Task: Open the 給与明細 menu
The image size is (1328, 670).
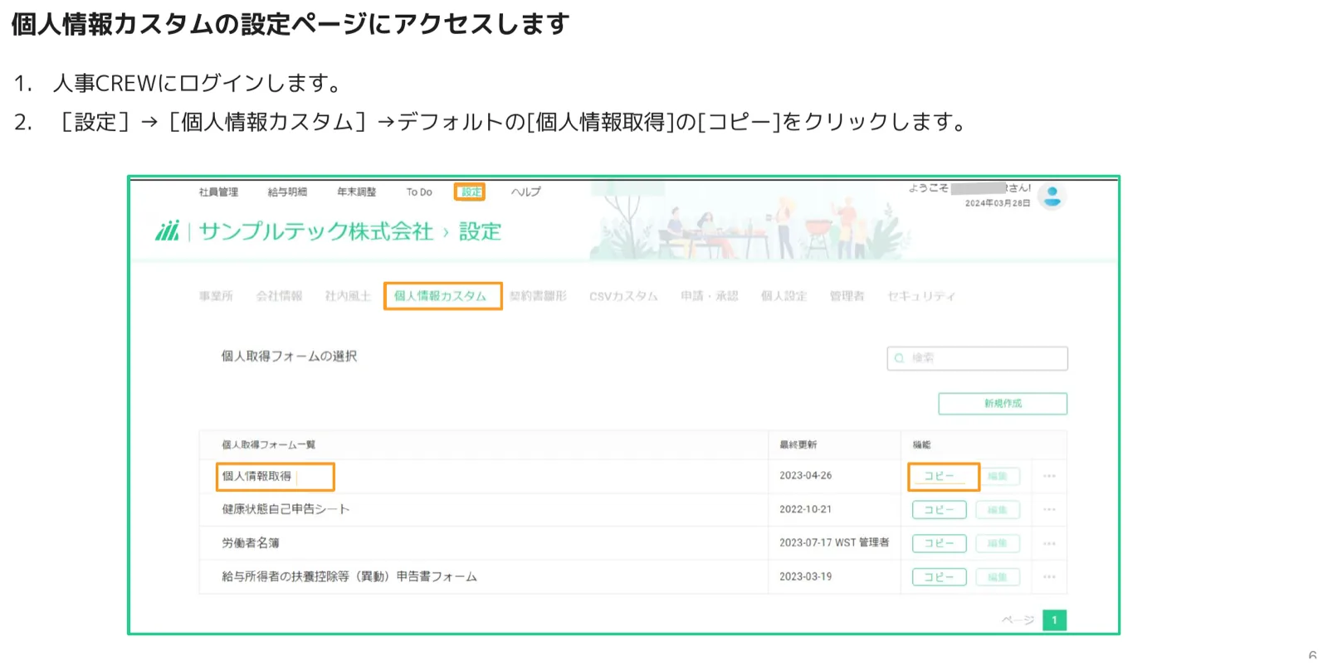Action: (x=287, y=192)
